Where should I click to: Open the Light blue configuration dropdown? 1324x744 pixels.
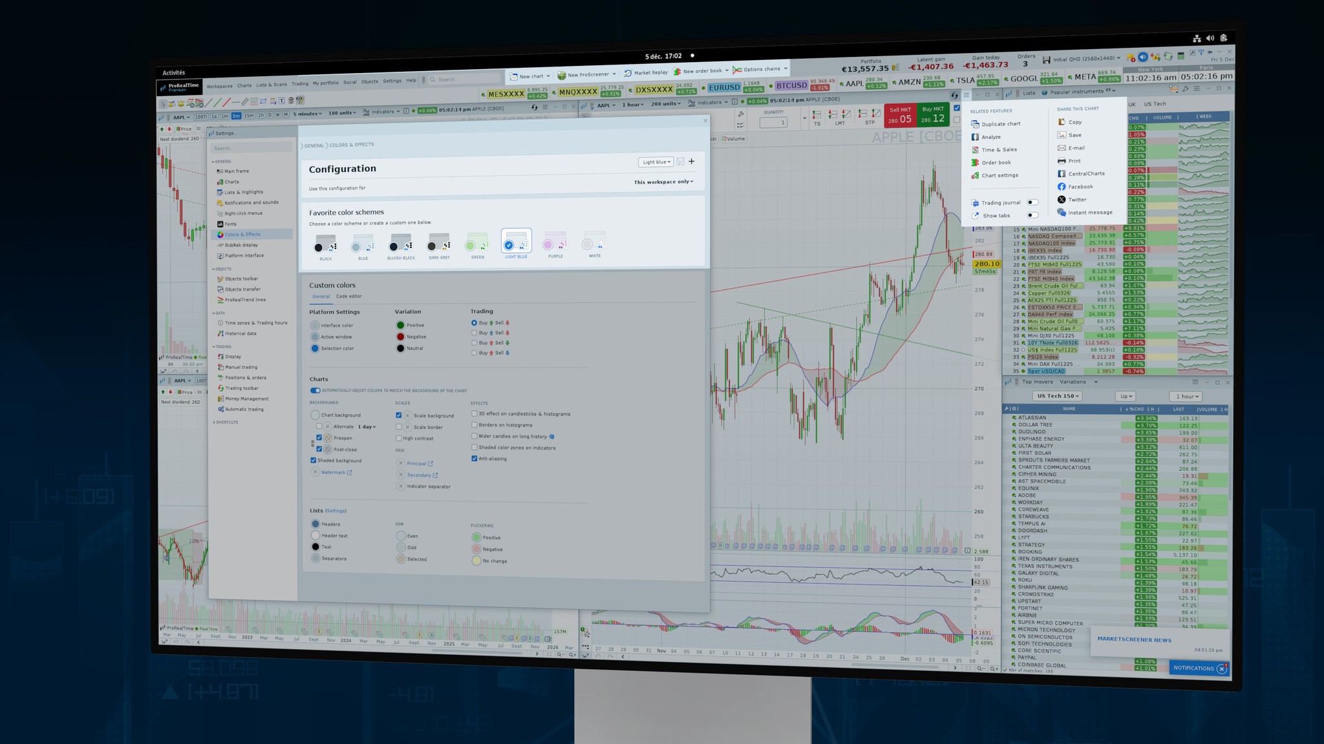pos(656,162)
